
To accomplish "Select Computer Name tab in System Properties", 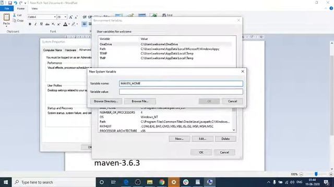I will (52, 50).
